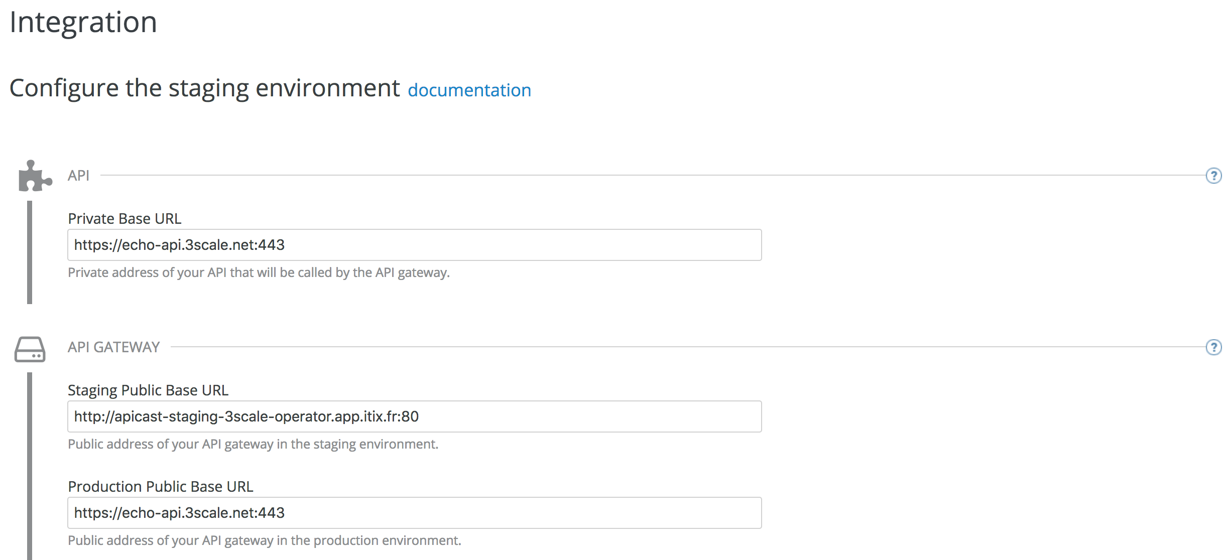This screenshot has height=560, width=1230.
Task: Open help for the API section
Action: [x=1213, y=176]
